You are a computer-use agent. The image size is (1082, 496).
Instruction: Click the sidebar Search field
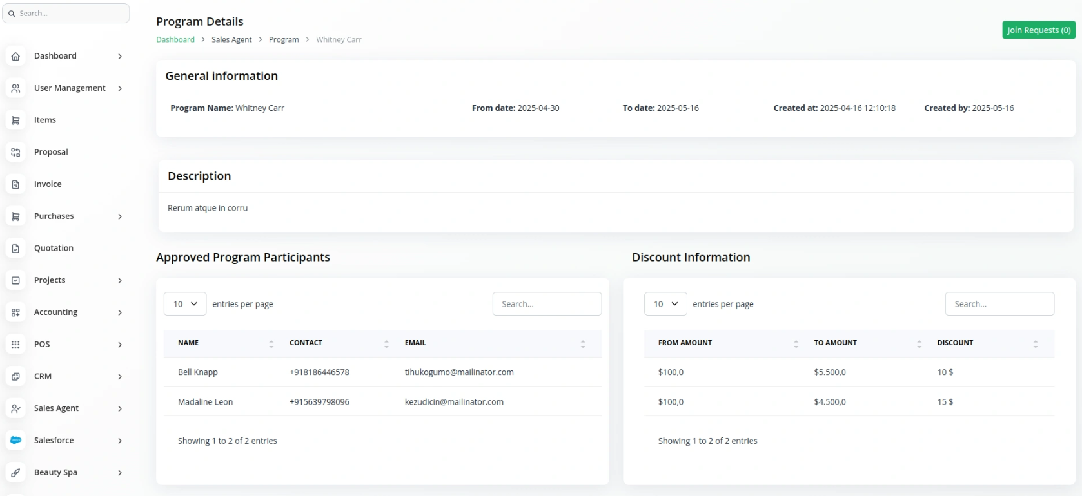point(66,14)
